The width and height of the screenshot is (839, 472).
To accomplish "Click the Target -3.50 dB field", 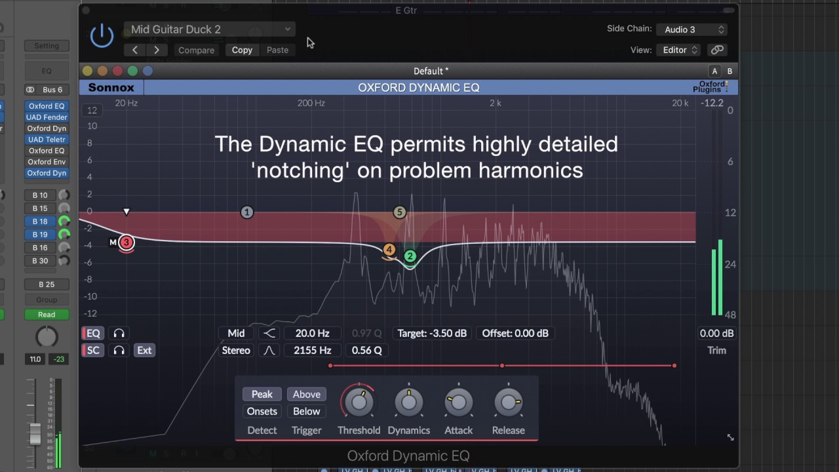I will 432,333.
